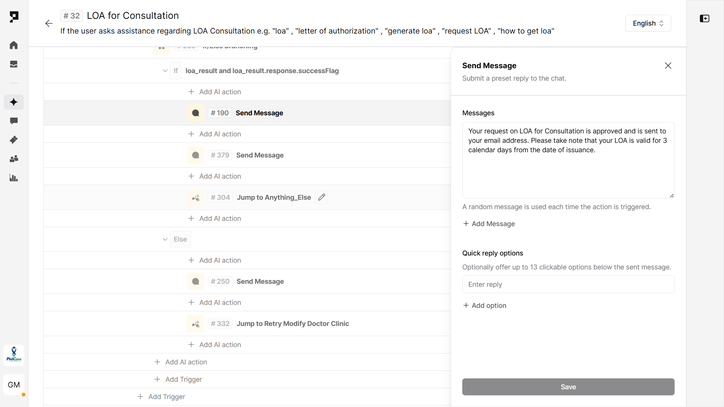
Task: Click Add Message link
Action: click(x=489, y=224)
